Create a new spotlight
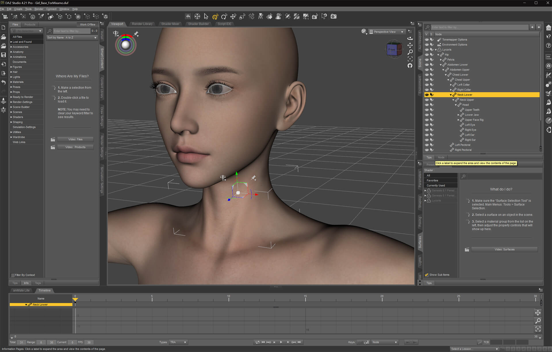Image resolution: width=552 pixels, height=352 pixels. coord(41,16)
